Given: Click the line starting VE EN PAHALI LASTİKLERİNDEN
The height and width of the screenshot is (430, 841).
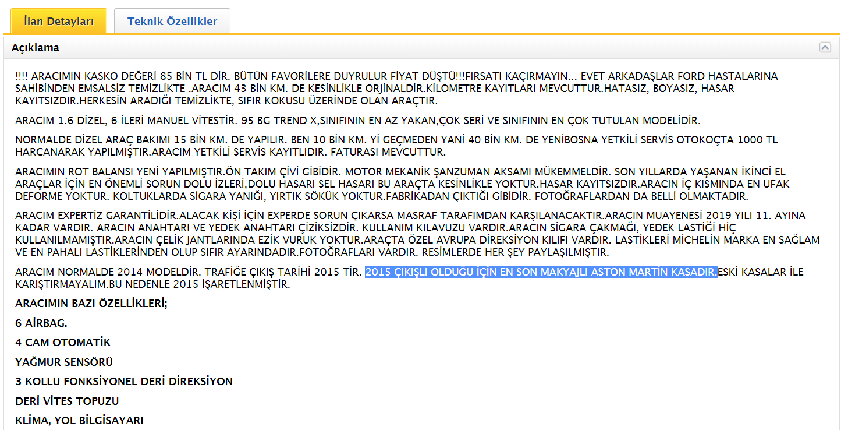Looking at the screenshot, I should pyautogui.click(x=312, y=253).
